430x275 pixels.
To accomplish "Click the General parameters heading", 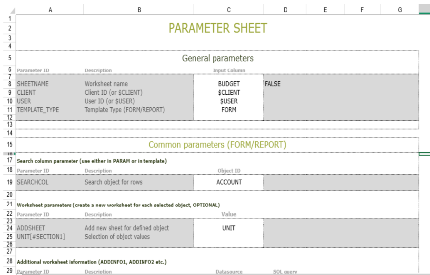I will click(x=217, y=58).
